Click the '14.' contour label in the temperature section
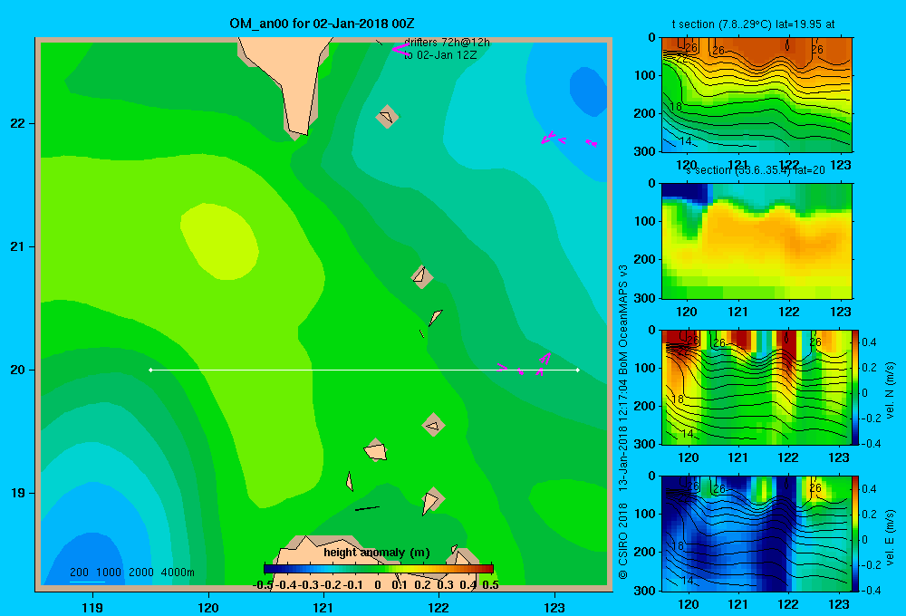This screenshot has width=906, height=616. (686, 141)
